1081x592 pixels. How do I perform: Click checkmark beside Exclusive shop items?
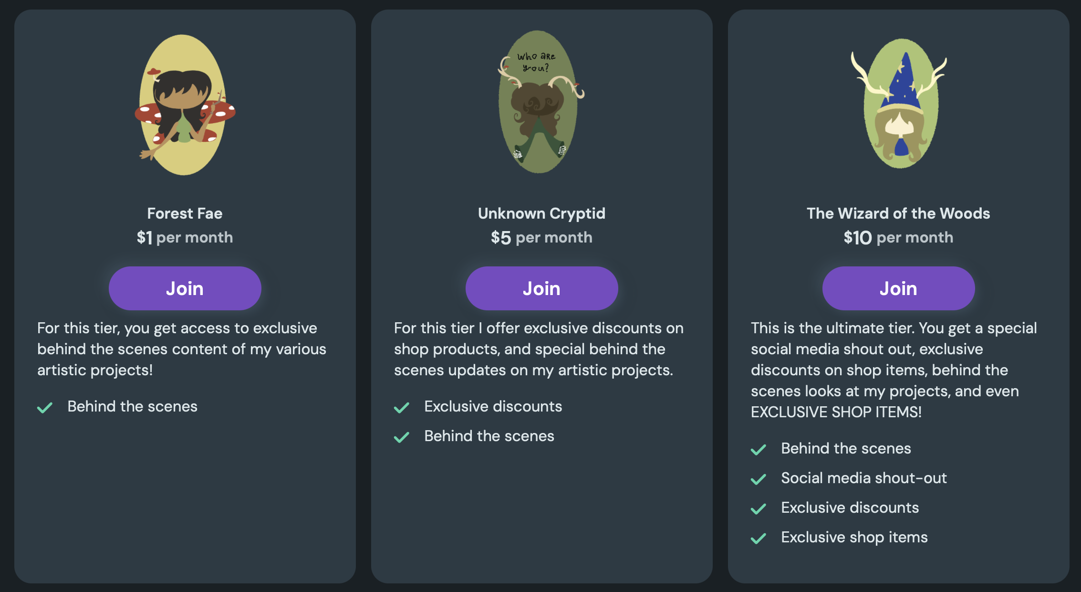(x=759, y=538)
